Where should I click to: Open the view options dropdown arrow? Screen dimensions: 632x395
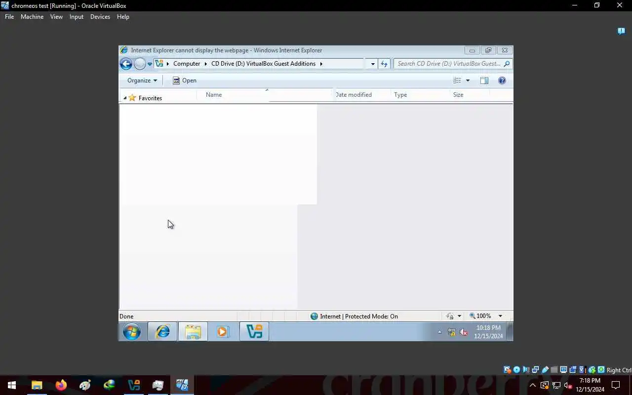[x=468, y=80]
